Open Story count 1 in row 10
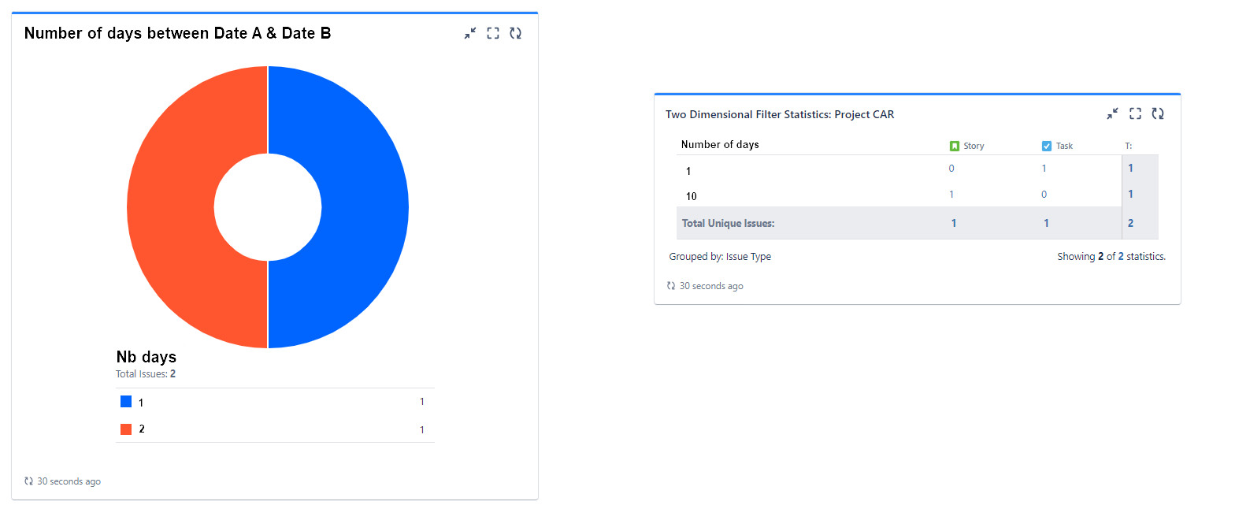 pos(951,195)
